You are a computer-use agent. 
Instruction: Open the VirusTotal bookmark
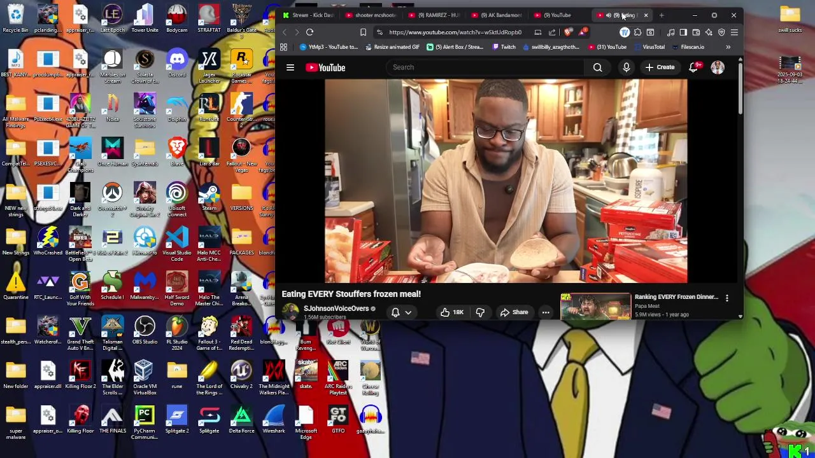(649, 47)
